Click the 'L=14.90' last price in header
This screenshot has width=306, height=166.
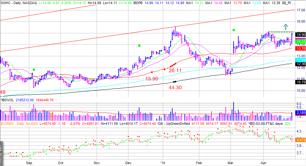[45, 3]
